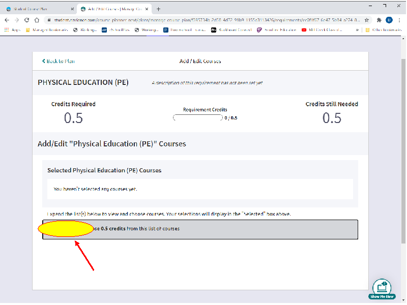Screen dimensions: 407x305
Task: Open Frontline Education bookmark
Action: [x=277, y=30]
